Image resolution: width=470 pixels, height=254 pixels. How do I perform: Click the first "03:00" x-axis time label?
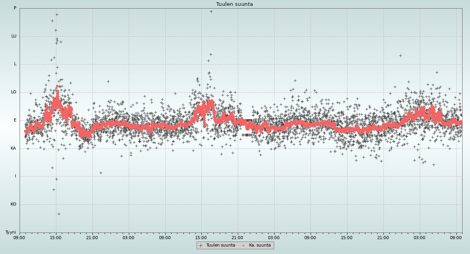(x=129, y=238)
